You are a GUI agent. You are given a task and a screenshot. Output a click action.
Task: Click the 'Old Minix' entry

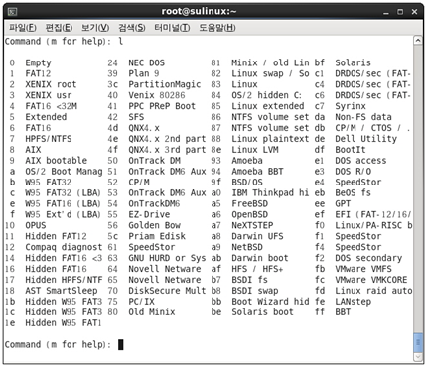152,312
